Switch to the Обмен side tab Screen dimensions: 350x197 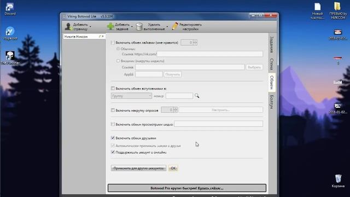(x=272, y=82)
